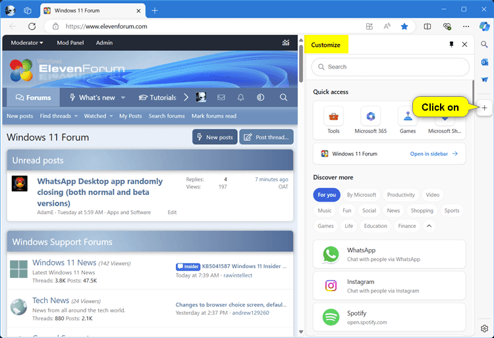Open Mod Panel menu item
The image size is (494, 338).
point(70,43)
